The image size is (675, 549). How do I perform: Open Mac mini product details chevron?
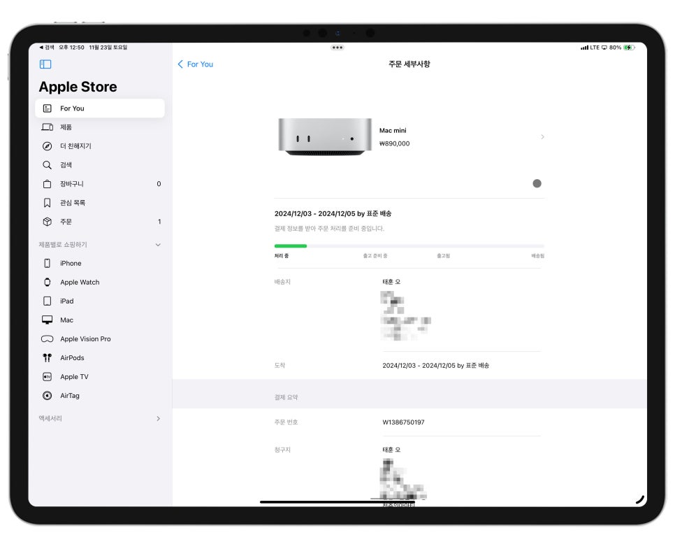(542, 137)
